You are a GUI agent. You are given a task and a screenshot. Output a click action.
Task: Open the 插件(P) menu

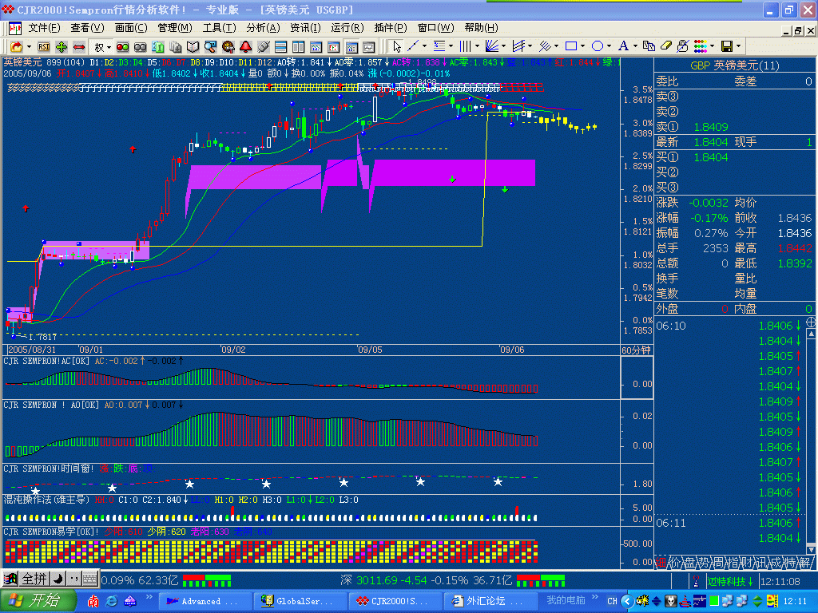point(390,28)
